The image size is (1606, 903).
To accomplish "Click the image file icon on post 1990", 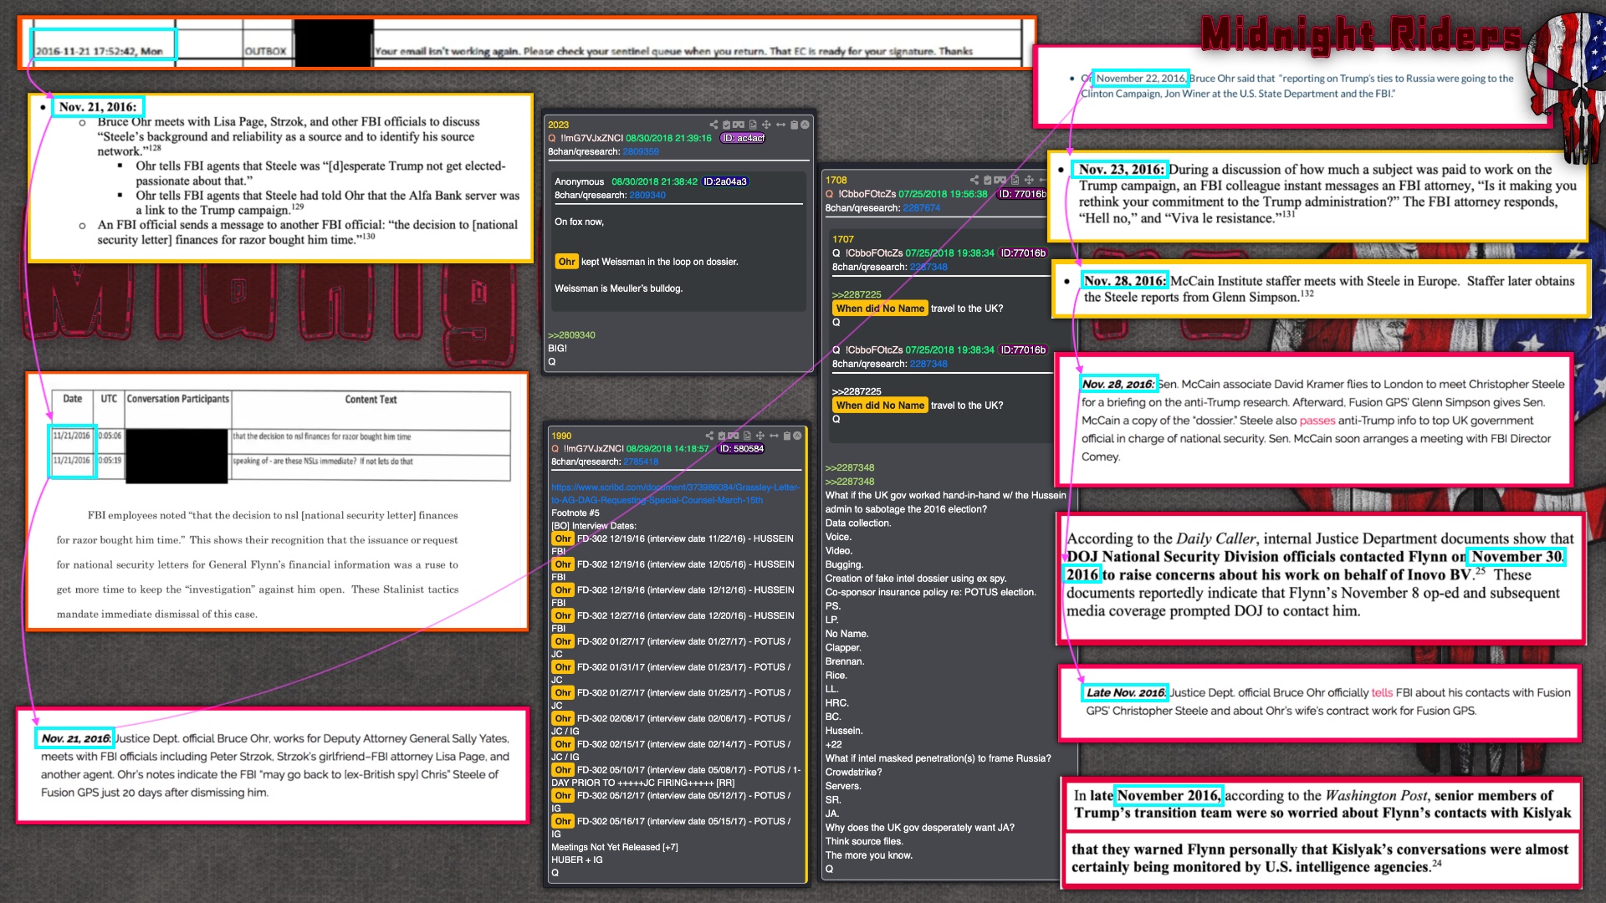I will coord(747,436).
